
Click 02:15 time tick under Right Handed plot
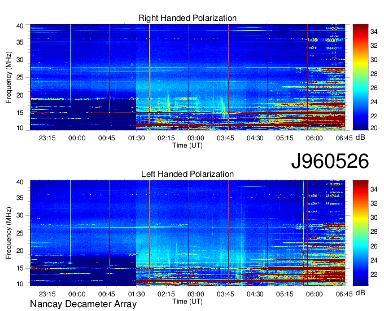pos(166,138)
